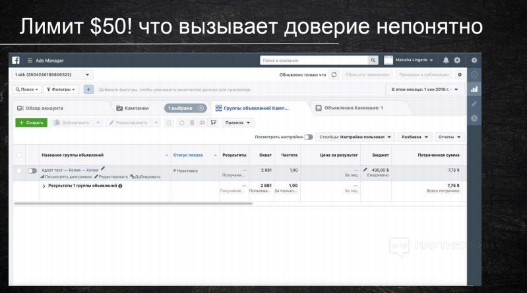Click pencil icon next to Адсет тест name
Screen dimensions: 527x293
click(103, 169)
